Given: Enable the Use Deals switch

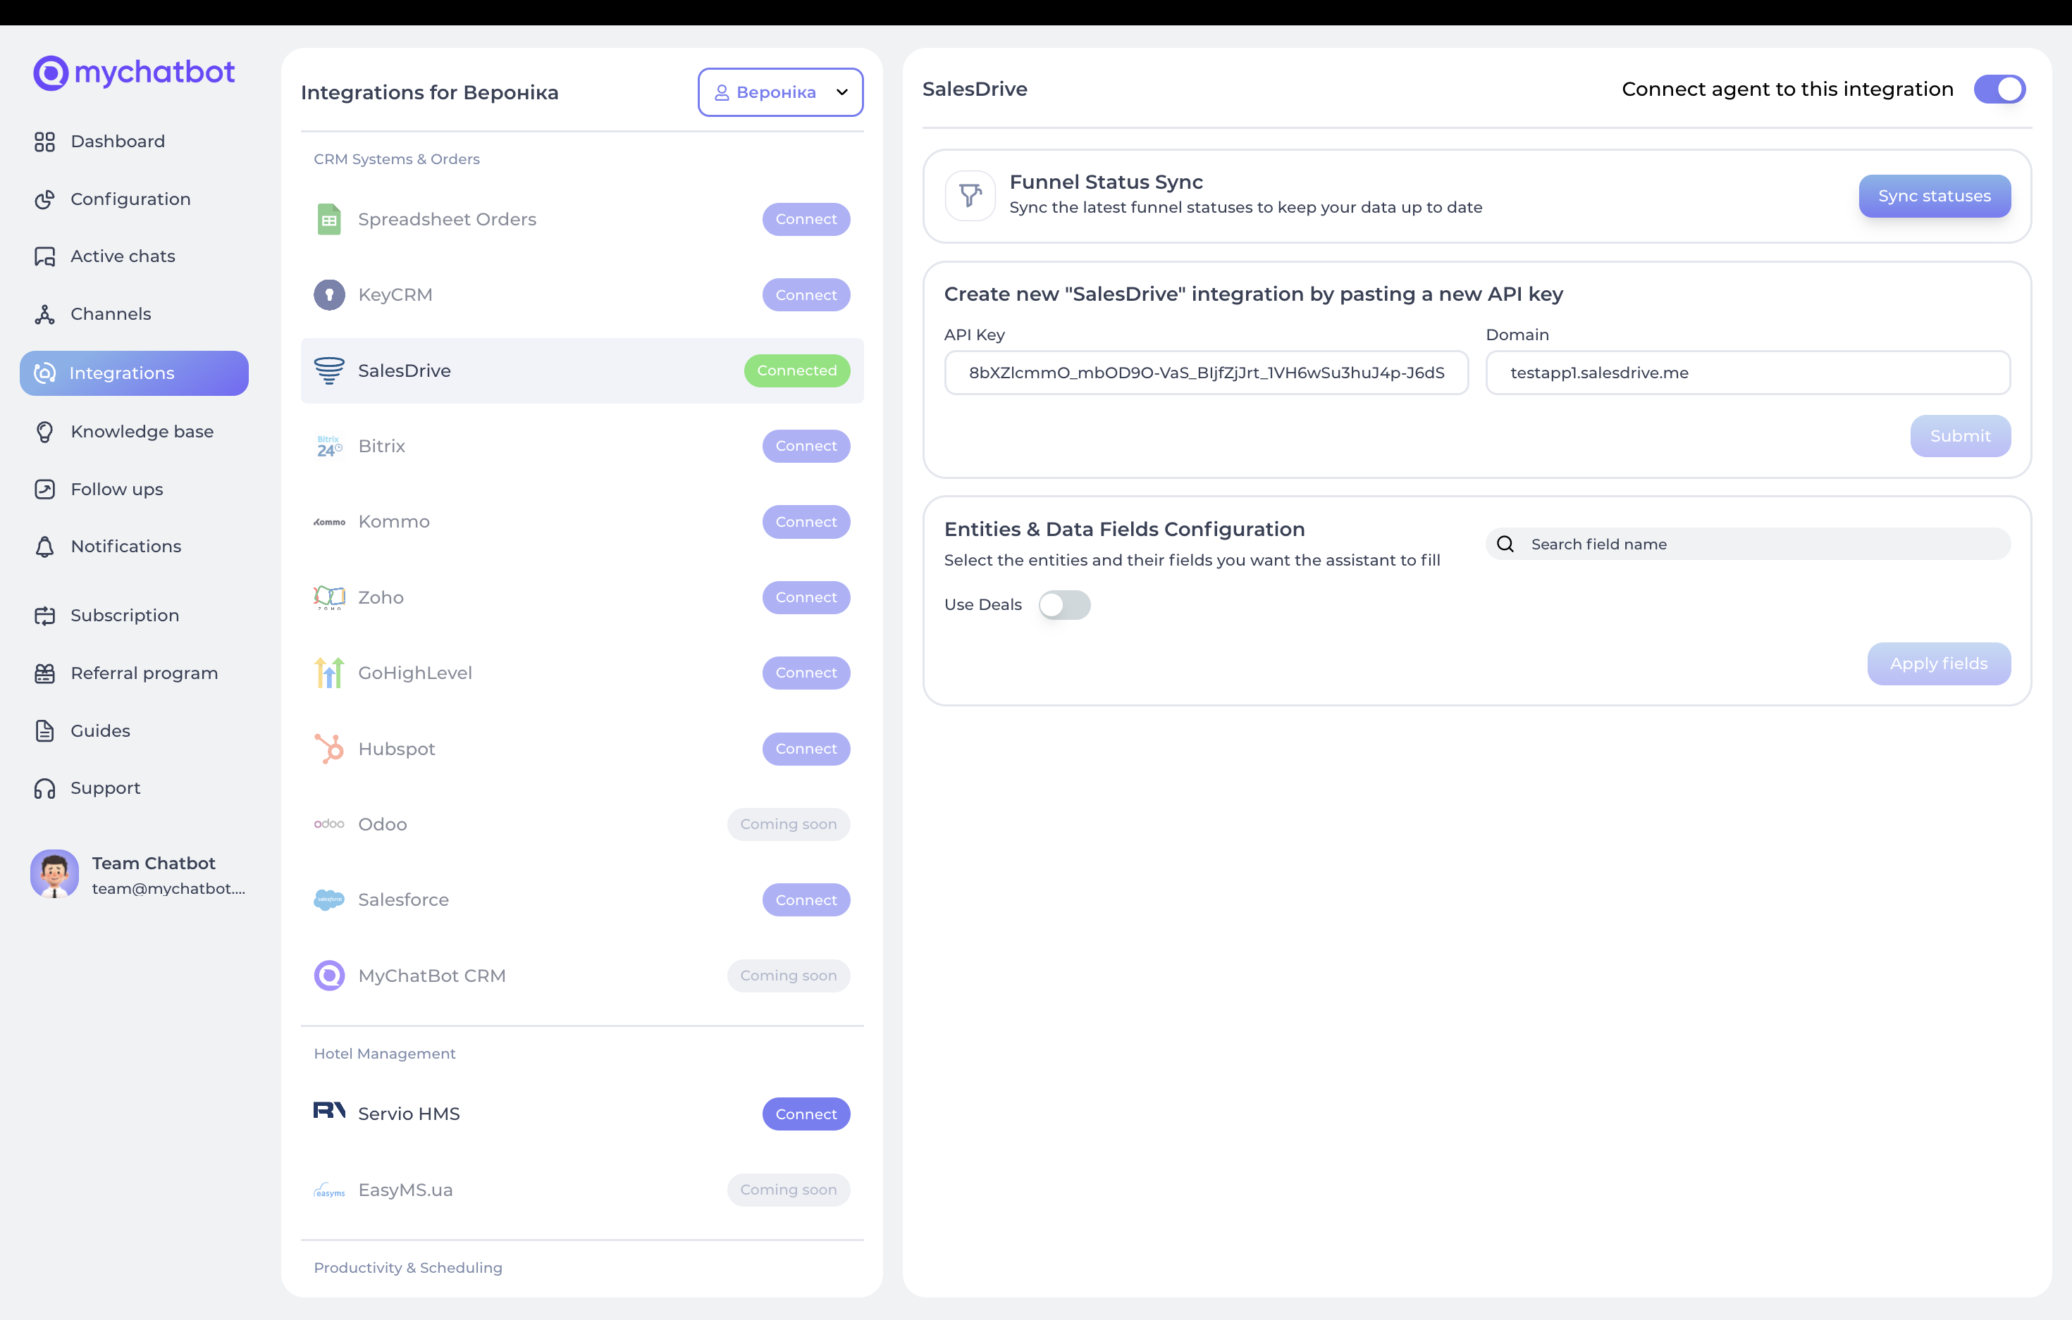Looking at the screenshot, I should pyautogui.click(x=1063, y=605).
